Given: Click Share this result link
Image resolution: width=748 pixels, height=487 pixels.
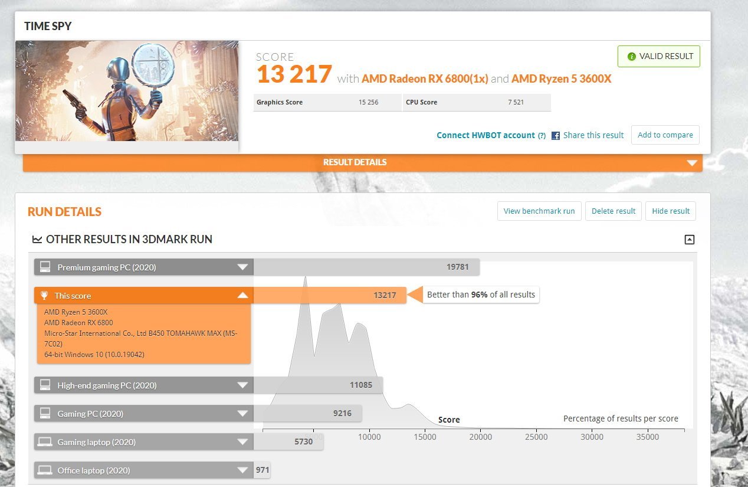Looking at the screenshot, I should click(x=593, y=135).
